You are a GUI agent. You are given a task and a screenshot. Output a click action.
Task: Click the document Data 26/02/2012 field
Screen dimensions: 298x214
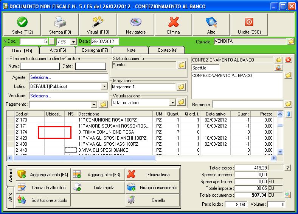[105, 42]
